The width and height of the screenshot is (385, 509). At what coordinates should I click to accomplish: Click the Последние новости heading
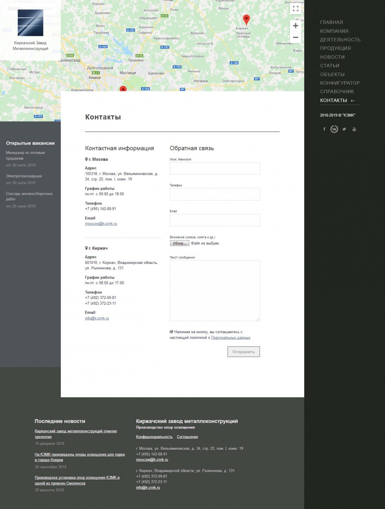click(x=60, y=421)
